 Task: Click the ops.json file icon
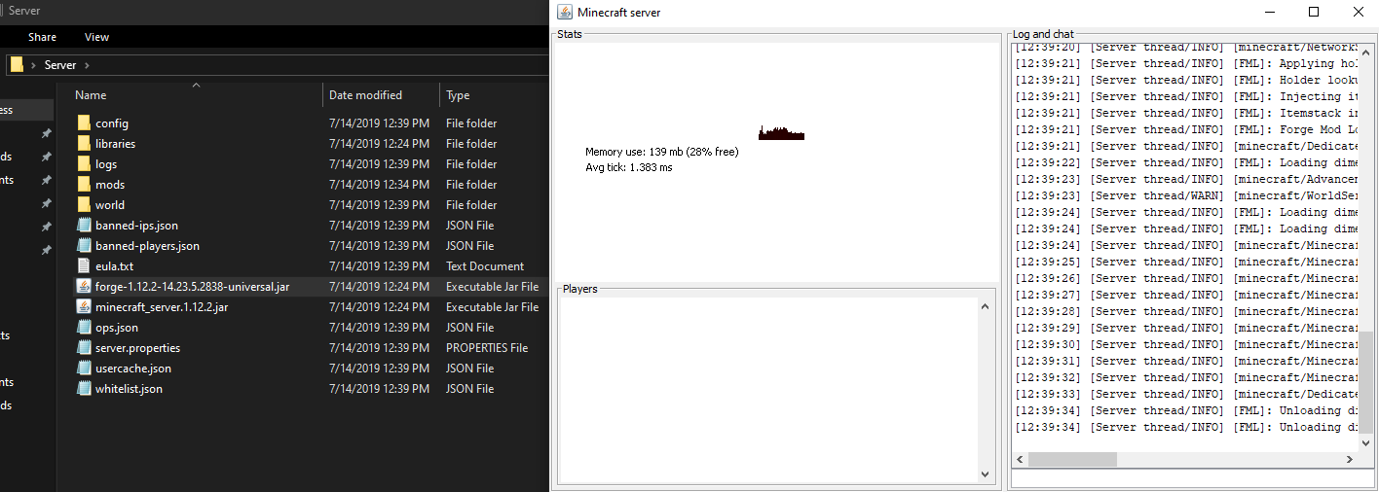click(84, 328)
